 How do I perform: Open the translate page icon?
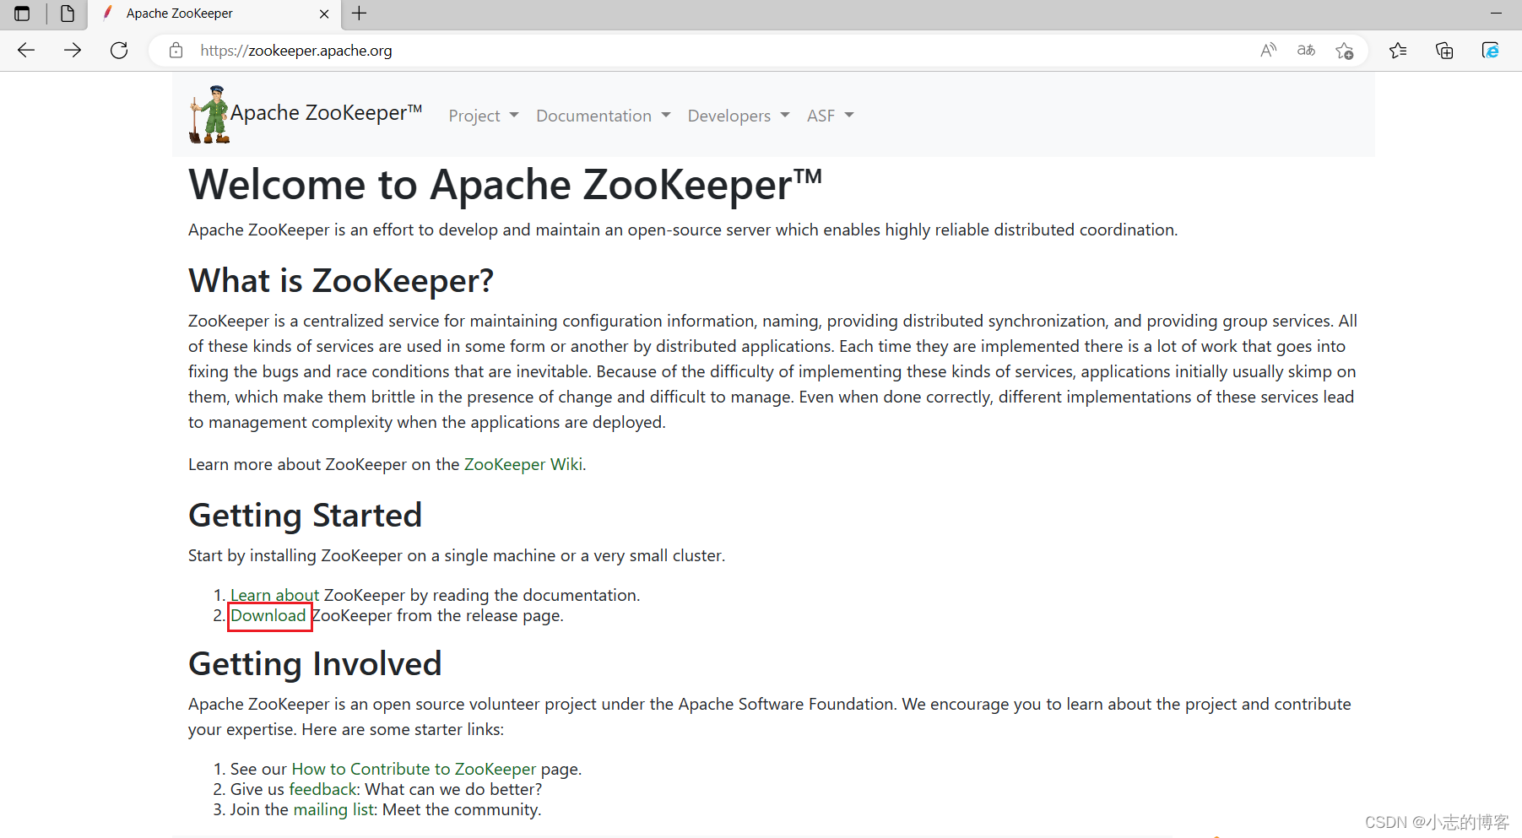1305,50
